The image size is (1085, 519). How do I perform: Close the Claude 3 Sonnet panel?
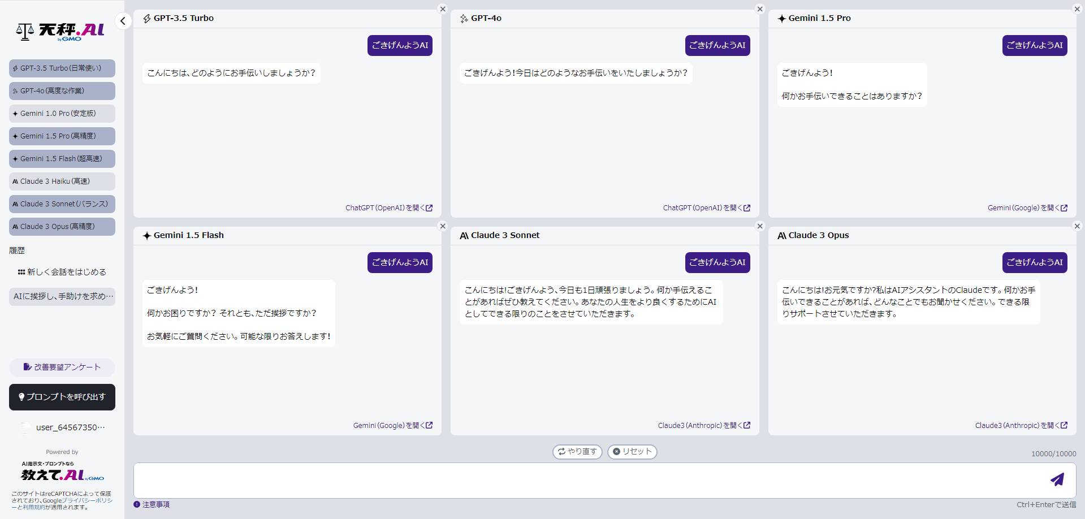click(760, 226)
